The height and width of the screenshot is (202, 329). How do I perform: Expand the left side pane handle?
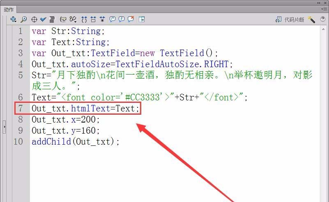(4, 127)
